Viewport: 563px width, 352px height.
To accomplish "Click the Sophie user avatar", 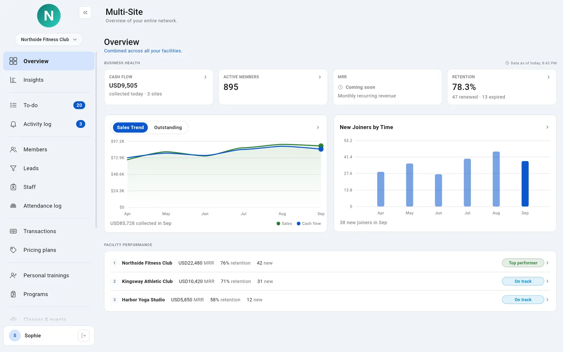I will (x=15, y=336).
